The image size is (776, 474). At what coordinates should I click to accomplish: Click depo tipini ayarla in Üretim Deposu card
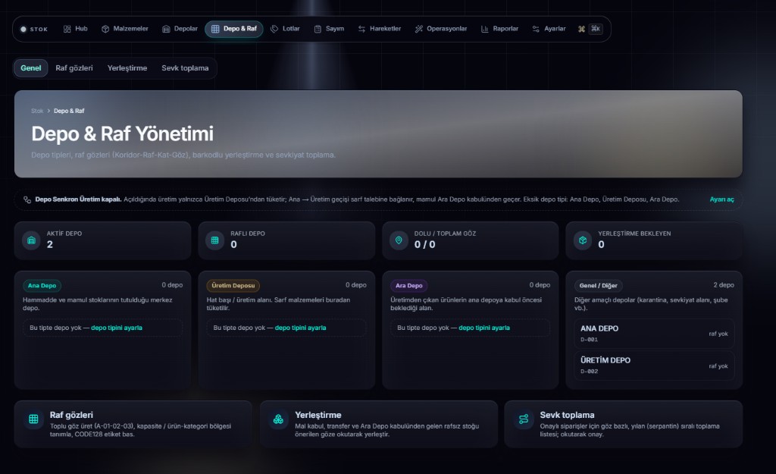pos(300,328)
